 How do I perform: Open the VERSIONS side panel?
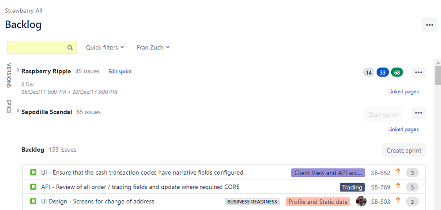click(x=9, y=76)
